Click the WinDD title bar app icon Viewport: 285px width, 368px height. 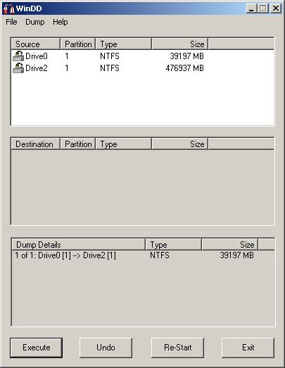[9, 8]
